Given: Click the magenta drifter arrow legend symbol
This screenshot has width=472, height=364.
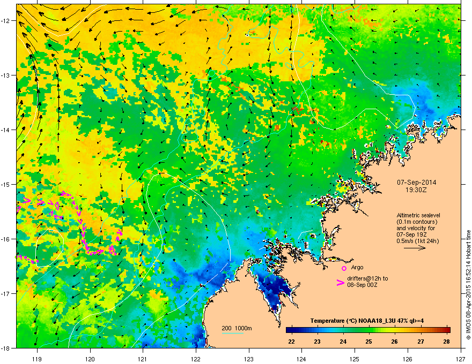Looking at the screenshot, I should point(340,282).
